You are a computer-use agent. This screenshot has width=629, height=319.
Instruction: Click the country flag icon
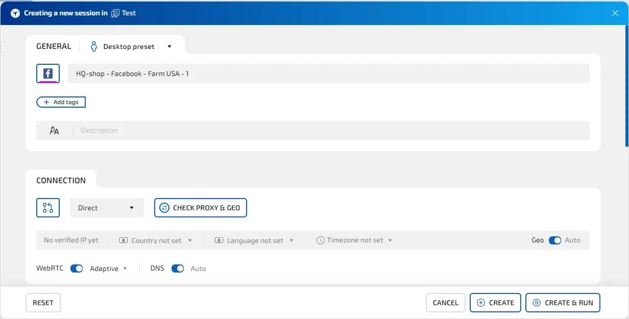point(124,240)
